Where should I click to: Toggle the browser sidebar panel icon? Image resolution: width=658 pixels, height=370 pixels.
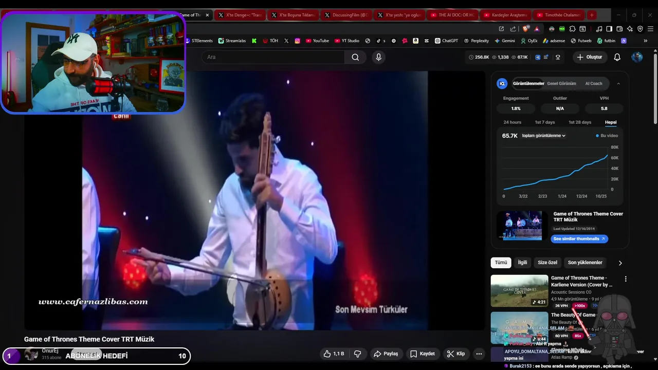pyautogui.click(x=609, y=29)
